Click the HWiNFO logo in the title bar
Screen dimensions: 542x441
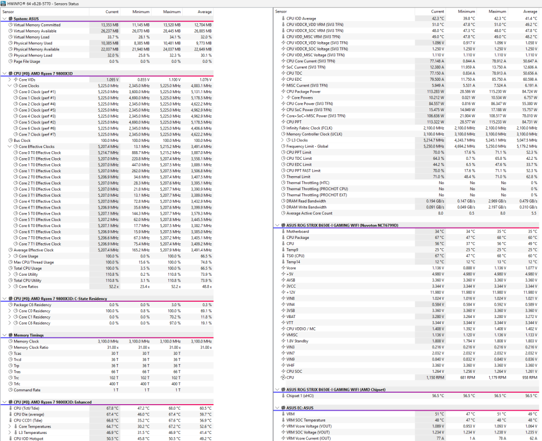[x=4, y=3]
